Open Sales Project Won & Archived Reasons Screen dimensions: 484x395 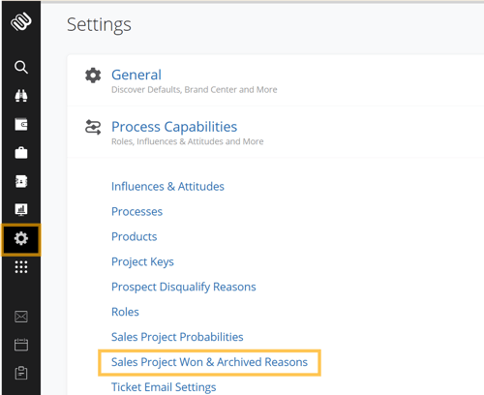(209, 362)
